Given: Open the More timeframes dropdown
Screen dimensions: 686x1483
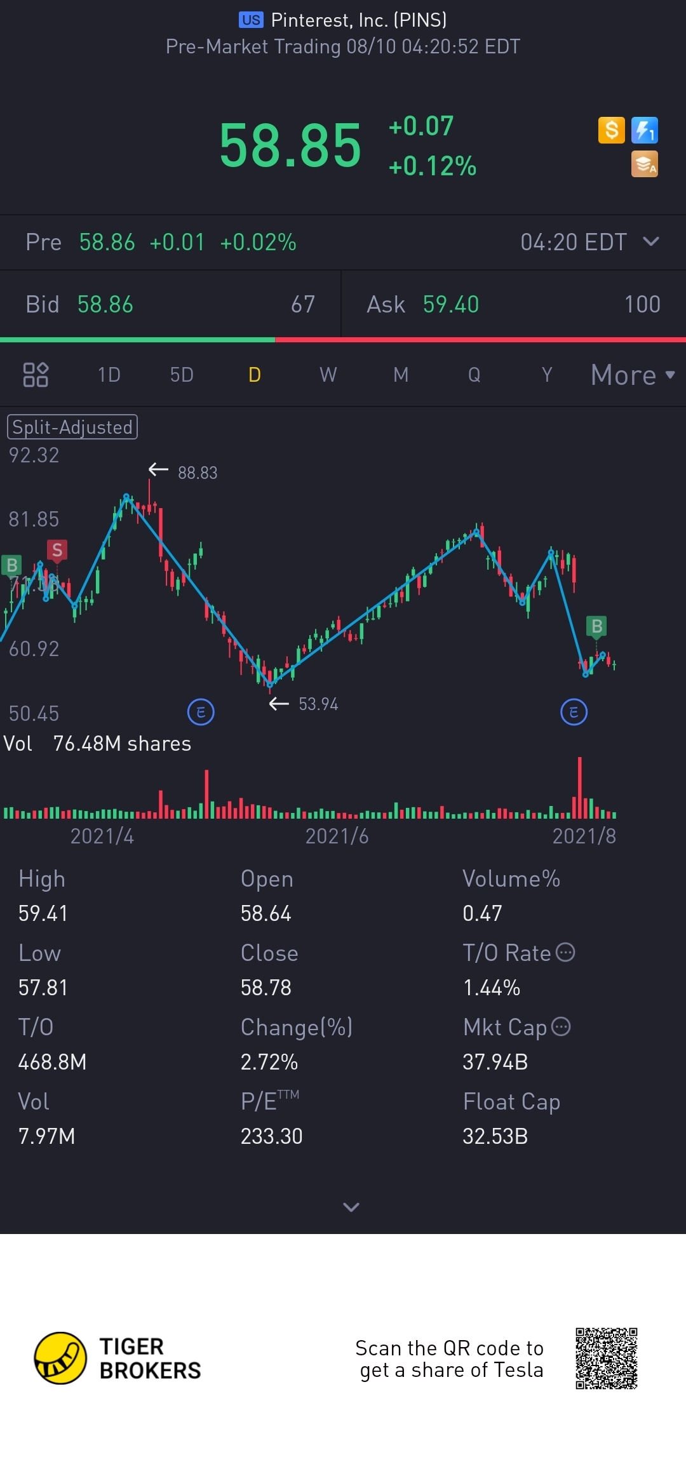Looking at the screenshot, I should 633,375.
